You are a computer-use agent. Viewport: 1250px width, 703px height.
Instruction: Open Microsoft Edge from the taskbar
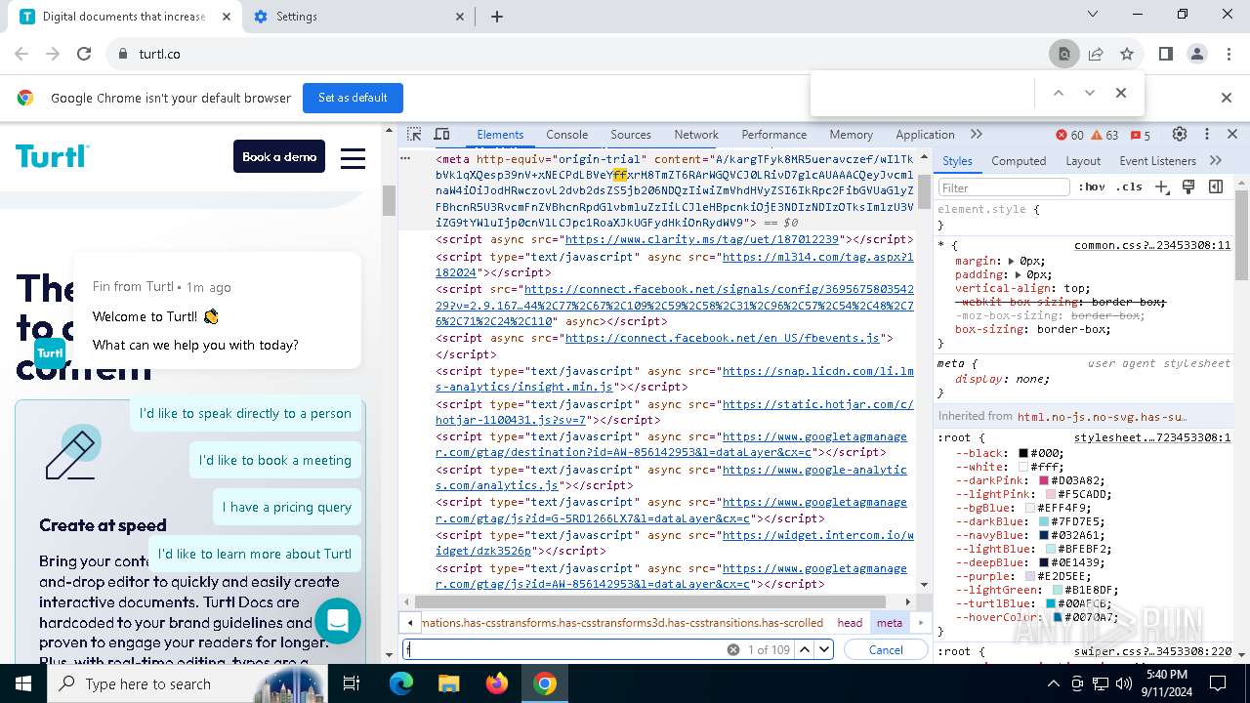401,683
